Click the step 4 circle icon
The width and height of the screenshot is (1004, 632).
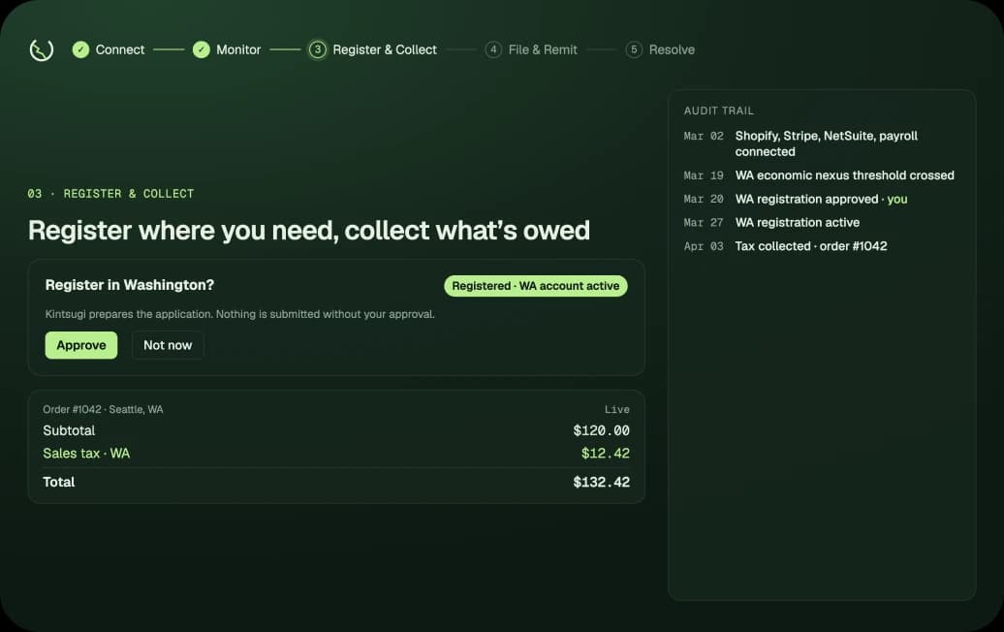point(493,49)
